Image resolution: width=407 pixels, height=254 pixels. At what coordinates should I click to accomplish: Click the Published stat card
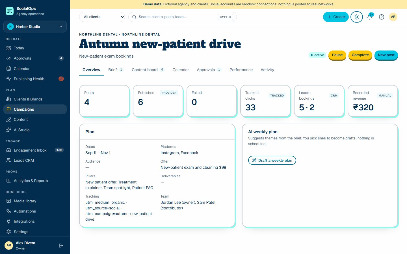point(158,101)
